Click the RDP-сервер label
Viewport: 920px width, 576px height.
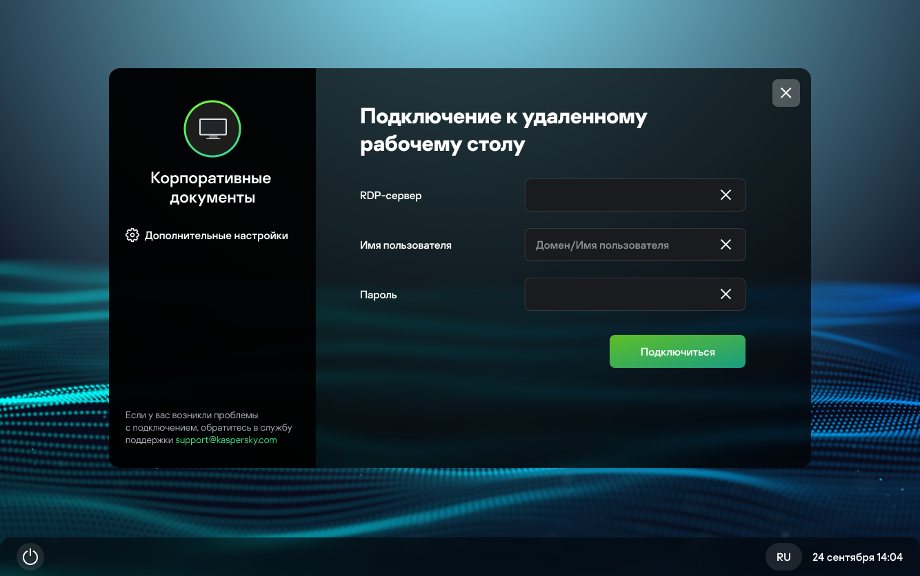(390, 196)
